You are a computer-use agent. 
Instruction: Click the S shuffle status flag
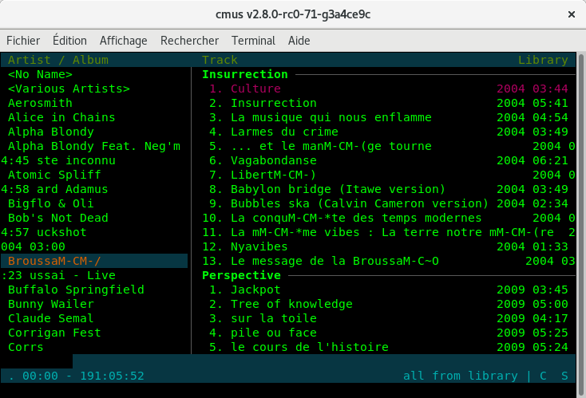(x=564, y=376)
